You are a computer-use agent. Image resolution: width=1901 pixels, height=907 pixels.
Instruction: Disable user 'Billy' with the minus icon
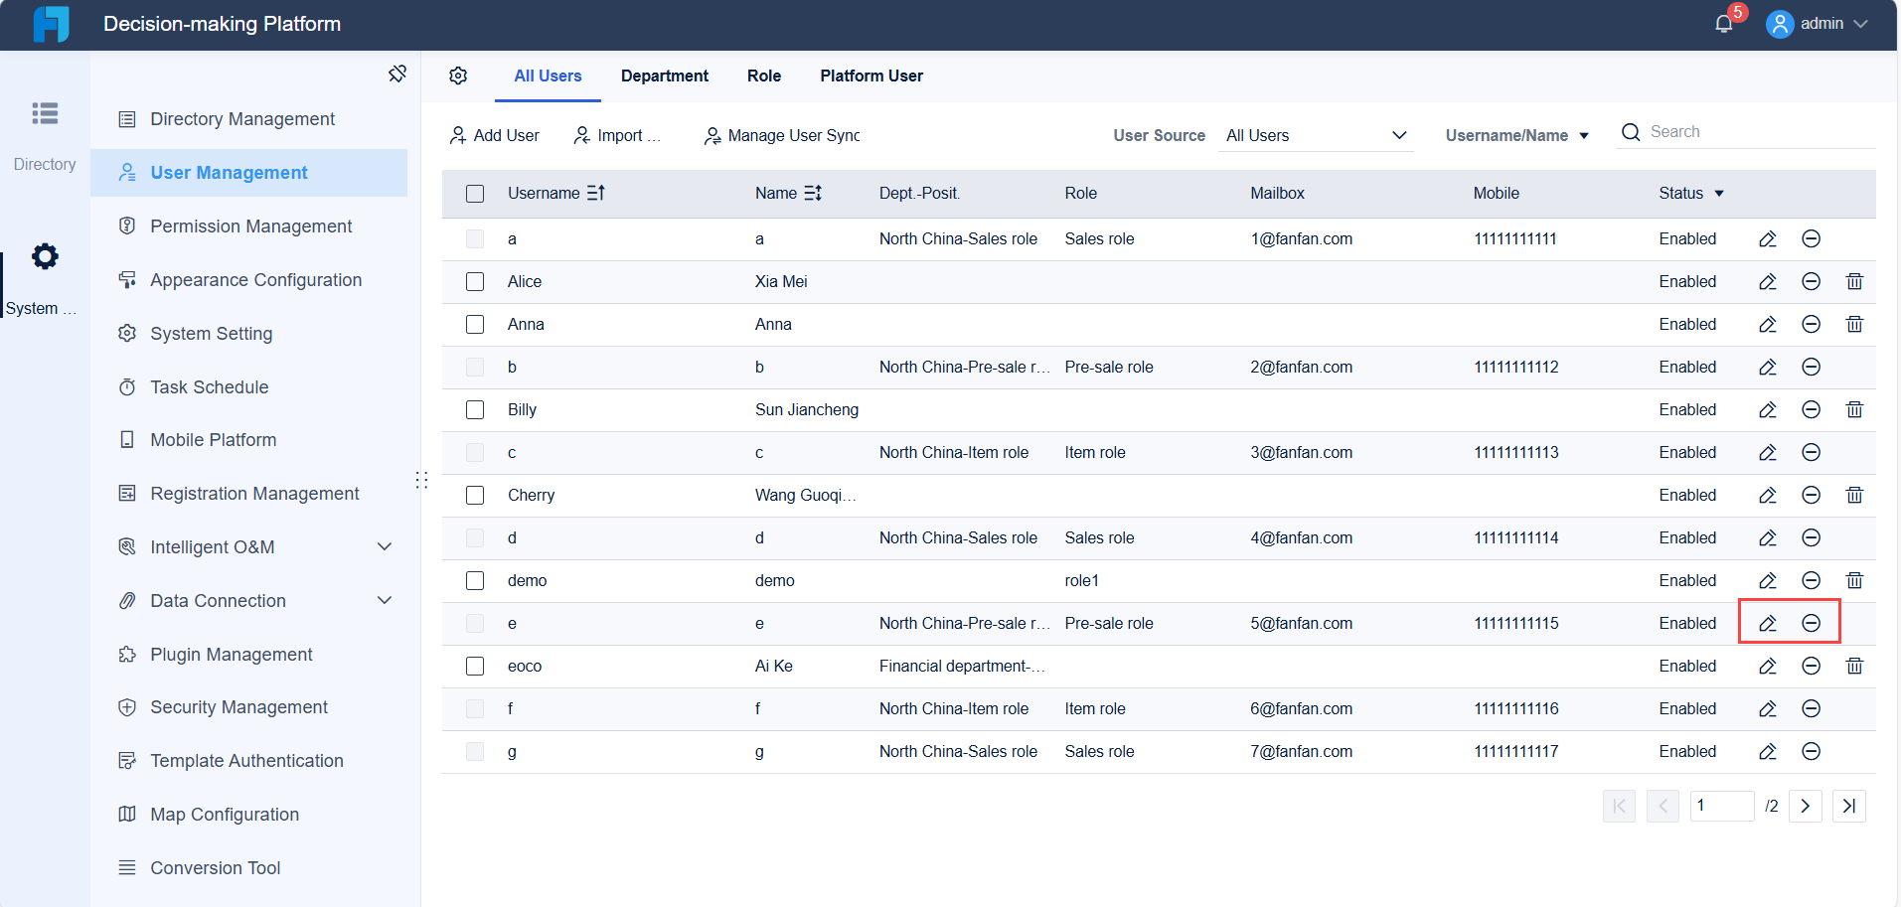click(x=1811, y=409)
